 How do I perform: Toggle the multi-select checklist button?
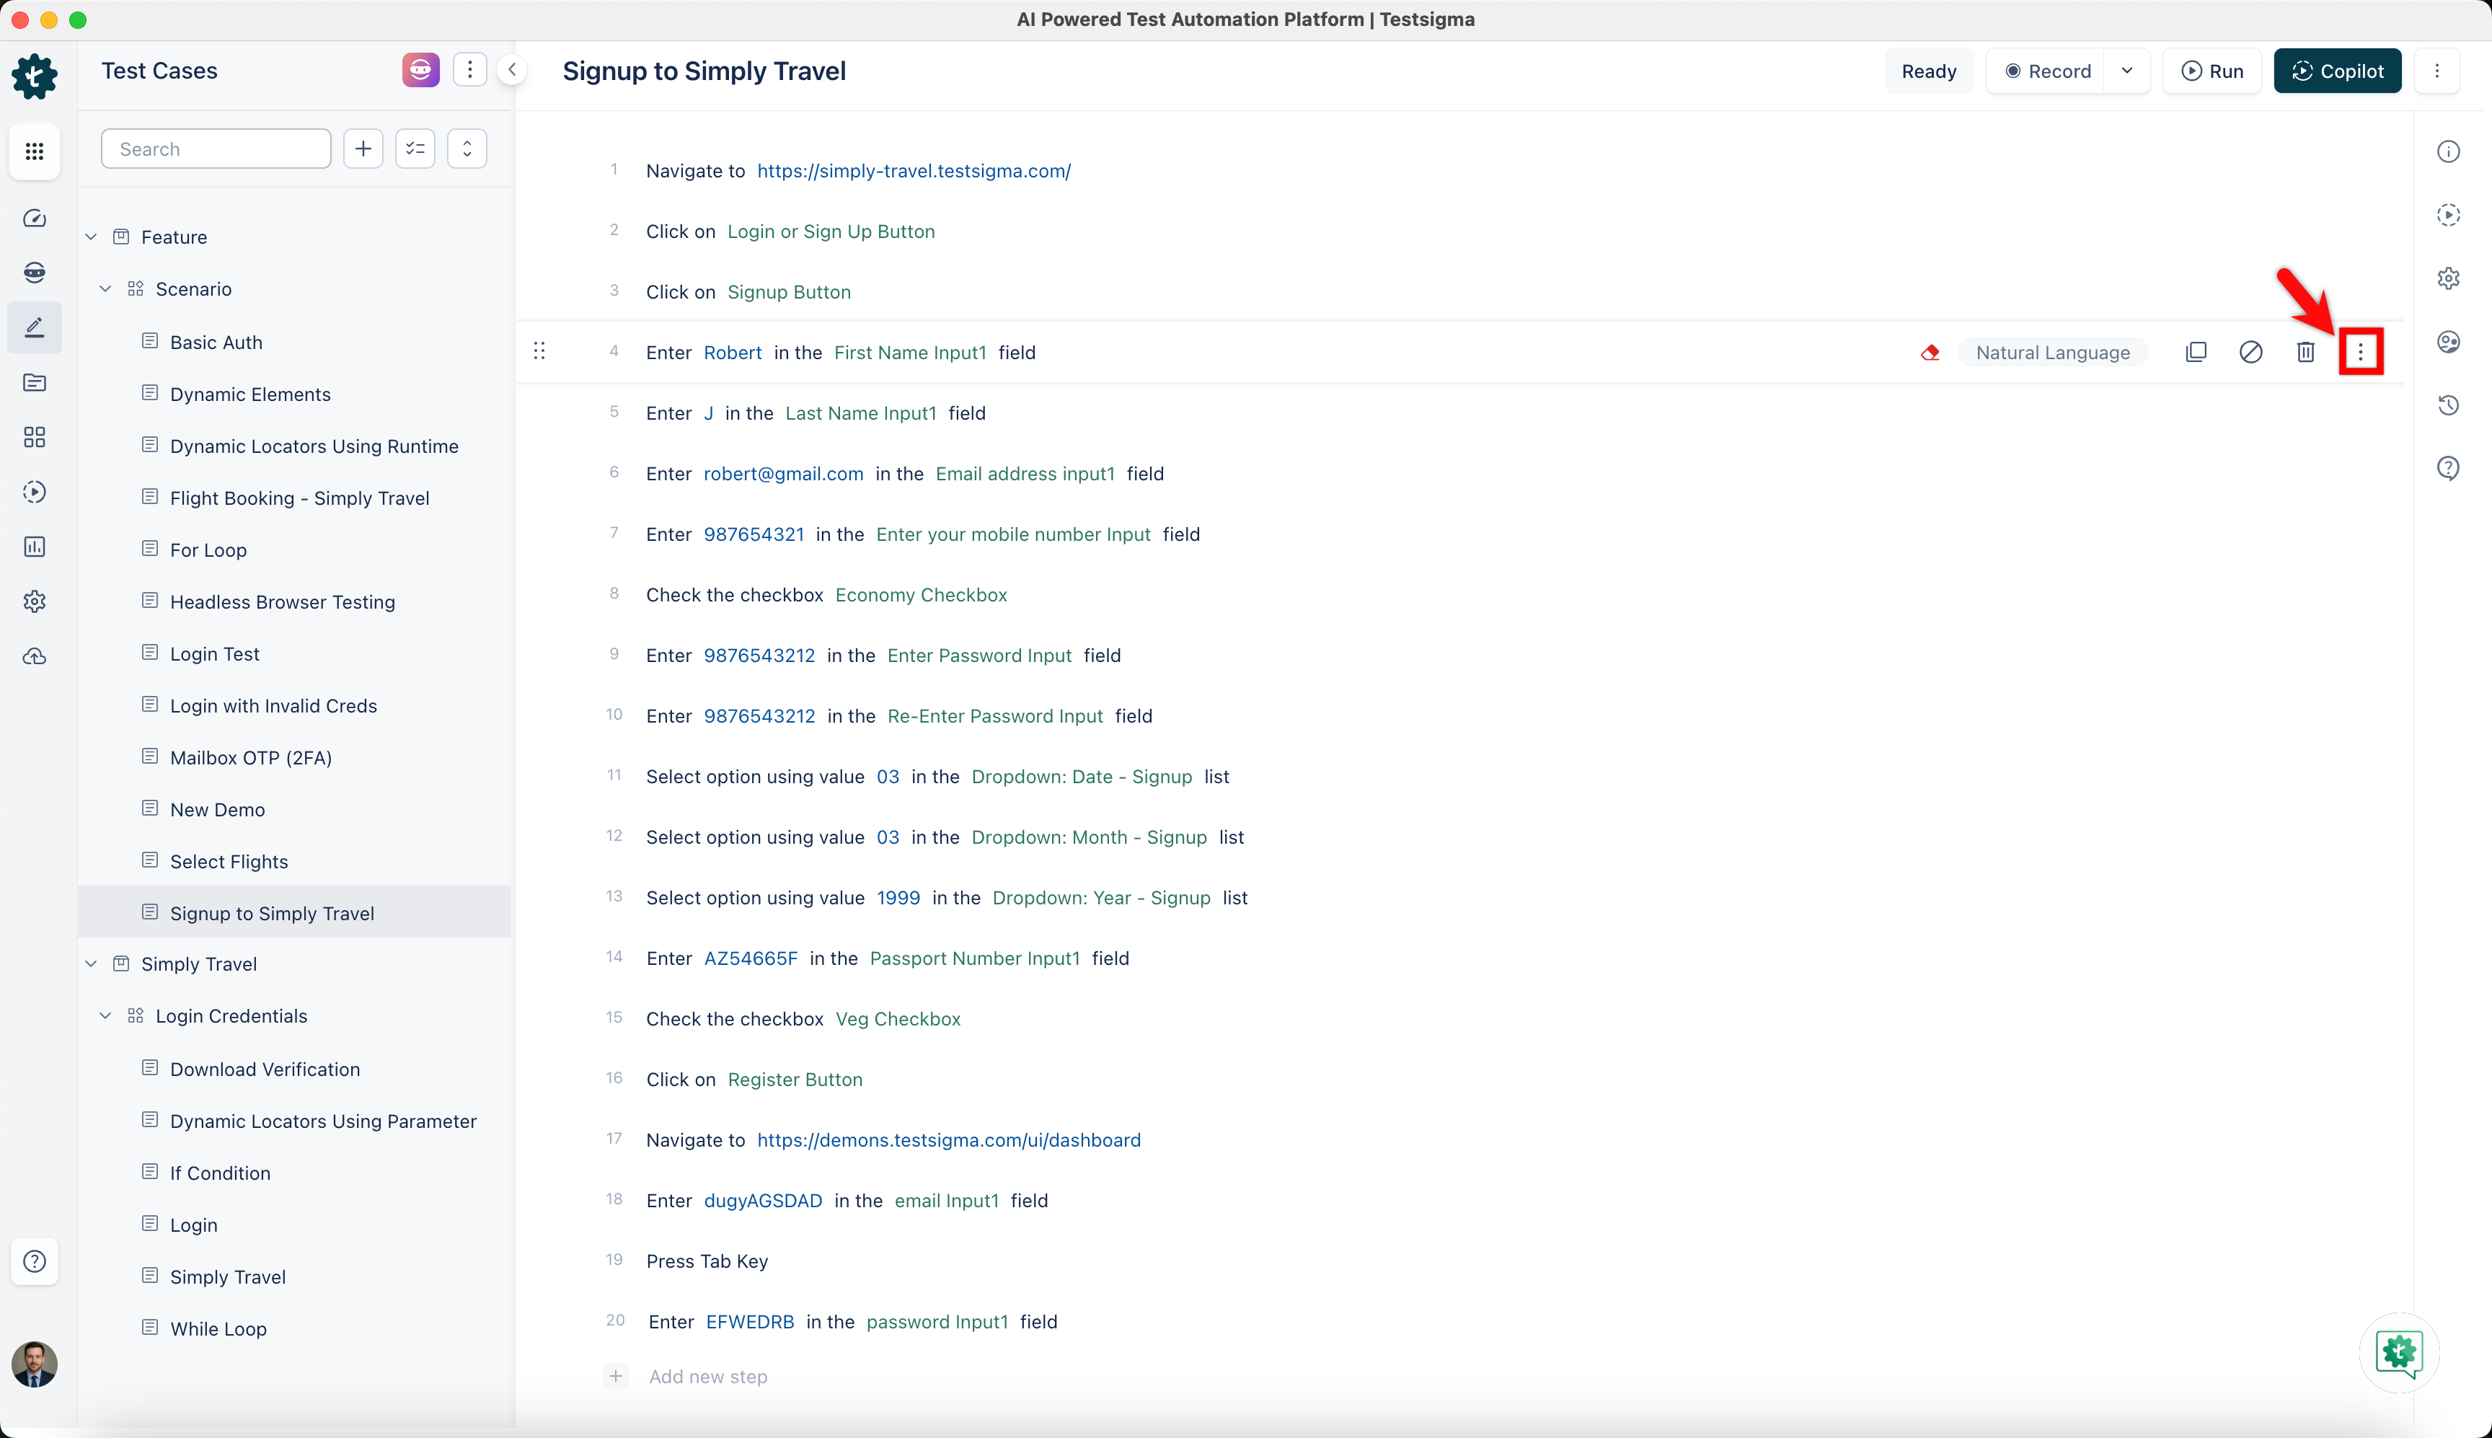(x=415, y=149)
